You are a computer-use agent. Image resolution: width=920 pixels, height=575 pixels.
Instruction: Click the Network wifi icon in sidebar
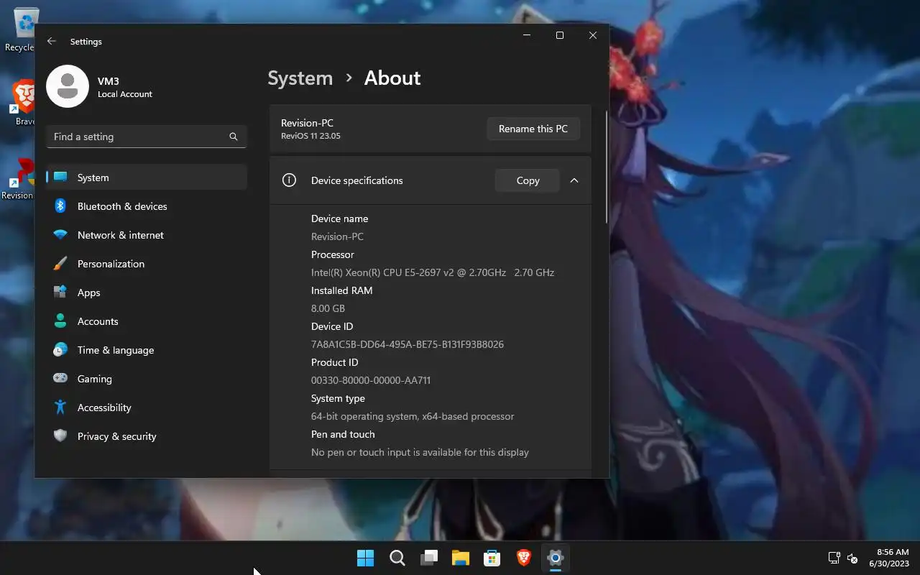[x=60, y=235]
